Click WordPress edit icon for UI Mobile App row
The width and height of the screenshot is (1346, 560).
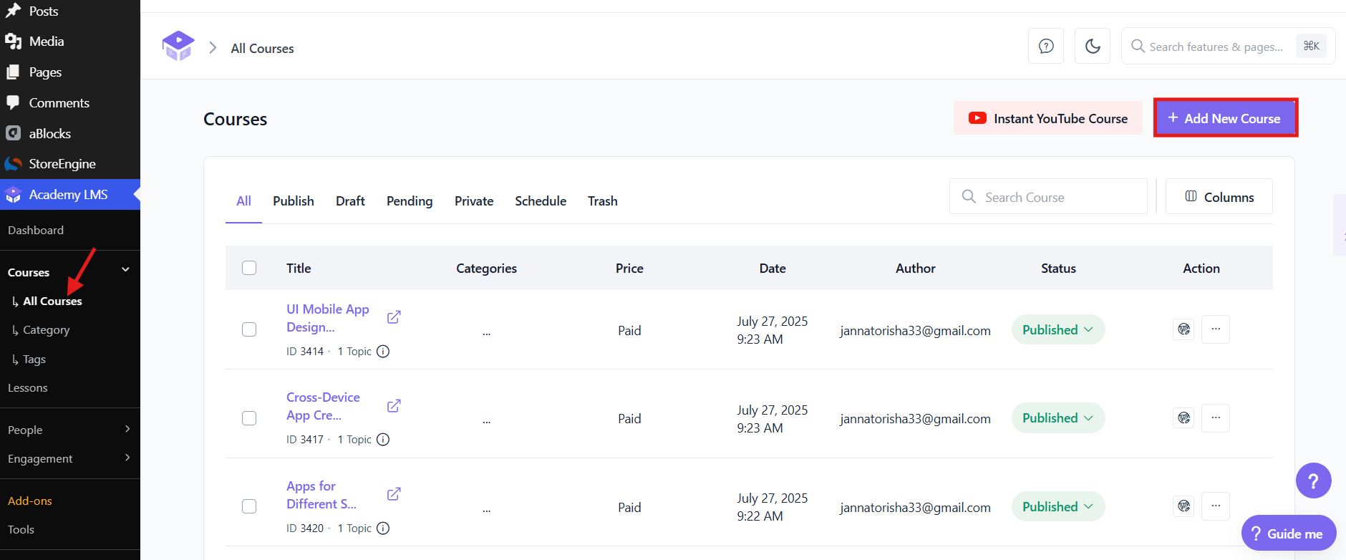coord(1183,329)
